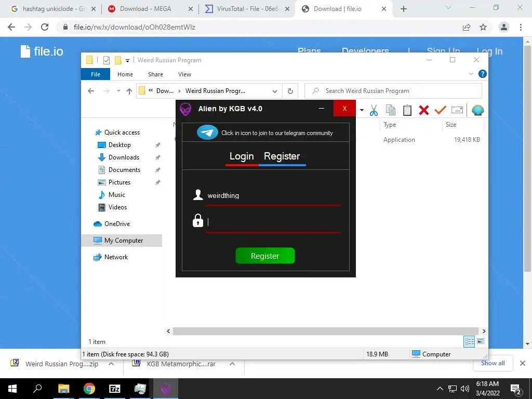The width and height of the screenshot is (532, 399).
Task: Click the file.io logo
Action: pyautogui.click(x=42, y=51)
